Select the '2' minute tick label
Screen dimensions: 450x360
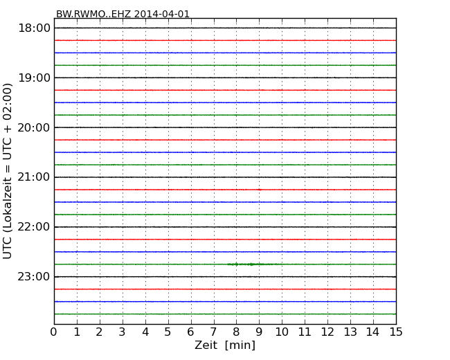99,332
